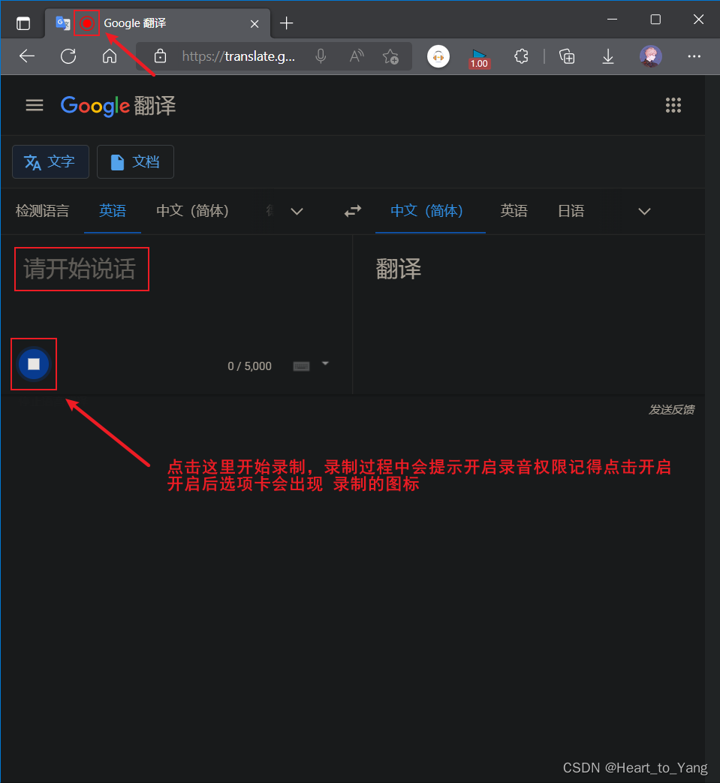Add this page to favorites with the star icon
The height and width of the screenshot is (783, 720).
point(390,56)
